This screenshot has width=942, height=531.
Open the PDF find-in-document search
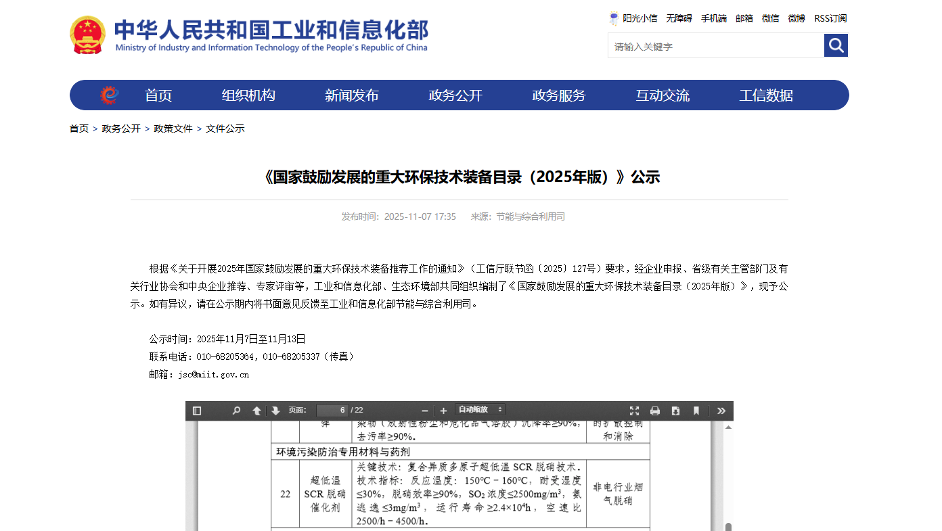coord(236,411)
